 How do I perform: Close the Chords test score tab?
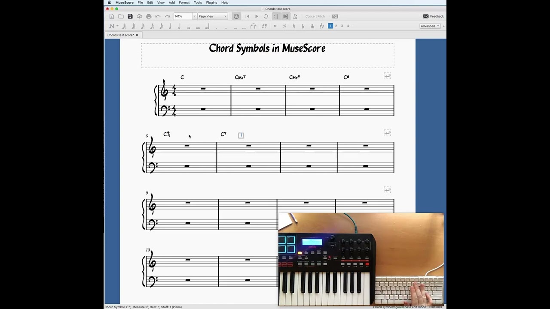(137, 35)
